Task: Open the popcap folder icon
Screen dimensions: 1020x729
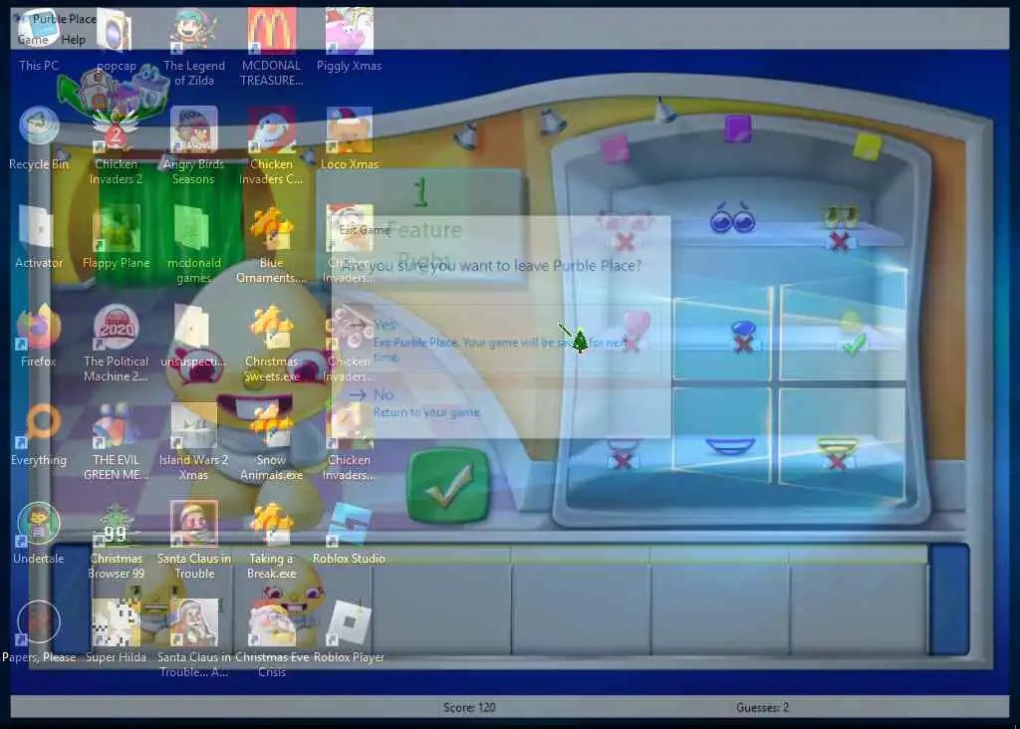Action: click(116, 39)
